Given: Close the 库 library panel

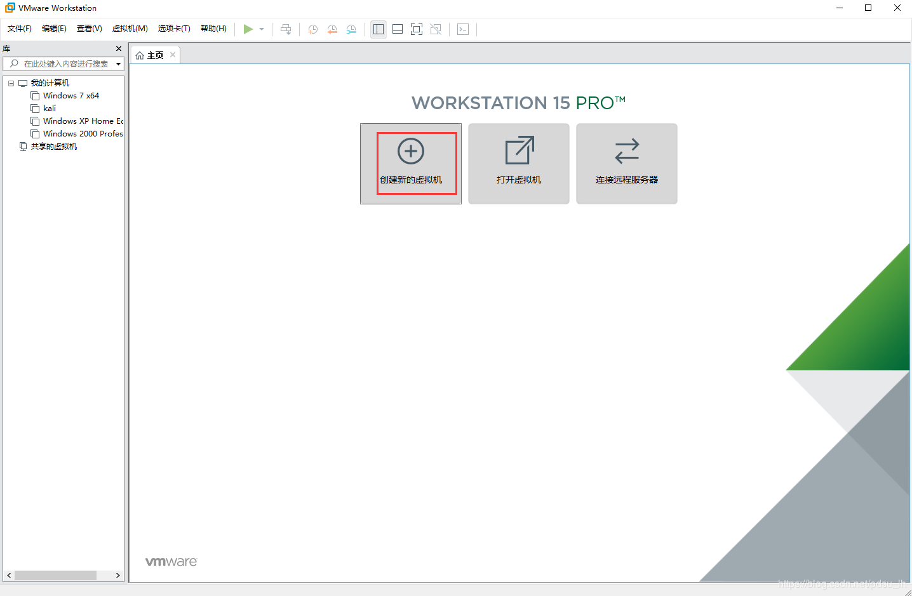Looking at the screenshot, I should tap(119, 49).
